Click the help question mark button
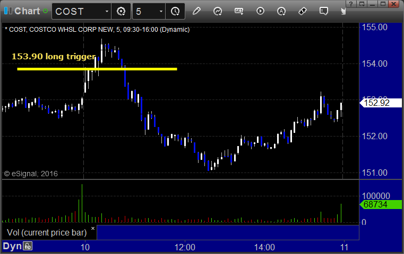Image resolution: width=404 pixels, height=254 pixels. coord(351,4)
